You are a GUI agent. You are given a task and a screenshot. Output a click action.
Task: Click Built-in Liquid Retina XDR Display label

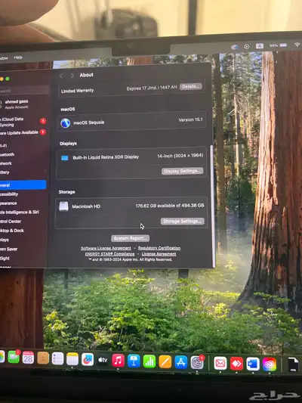tap(106, 157)
